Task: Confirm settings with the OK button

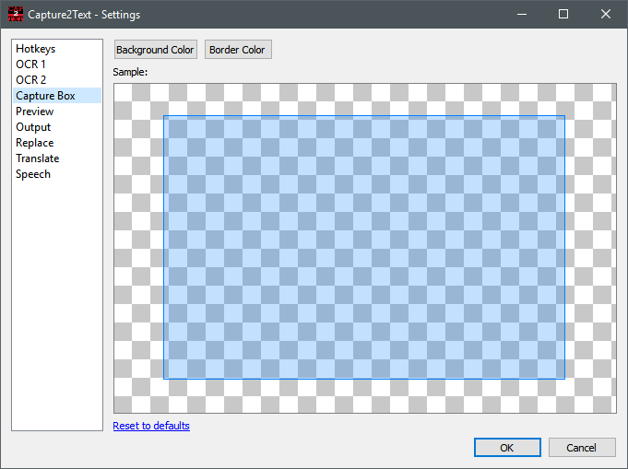Action: pyautogui.click(x=507, y=448)
